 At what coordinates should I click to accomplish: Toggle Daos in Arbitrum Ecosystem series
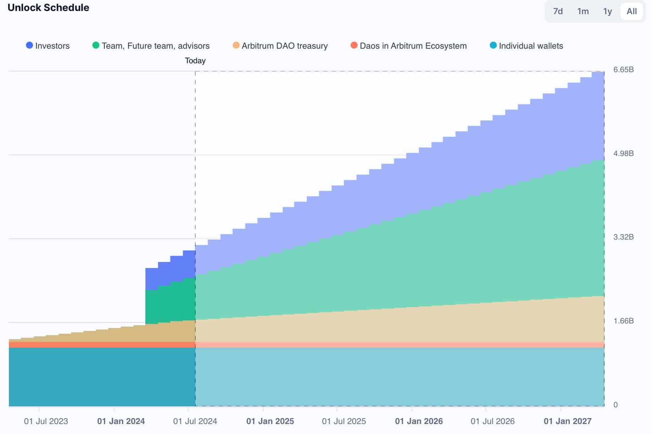(x=408, y=46)
